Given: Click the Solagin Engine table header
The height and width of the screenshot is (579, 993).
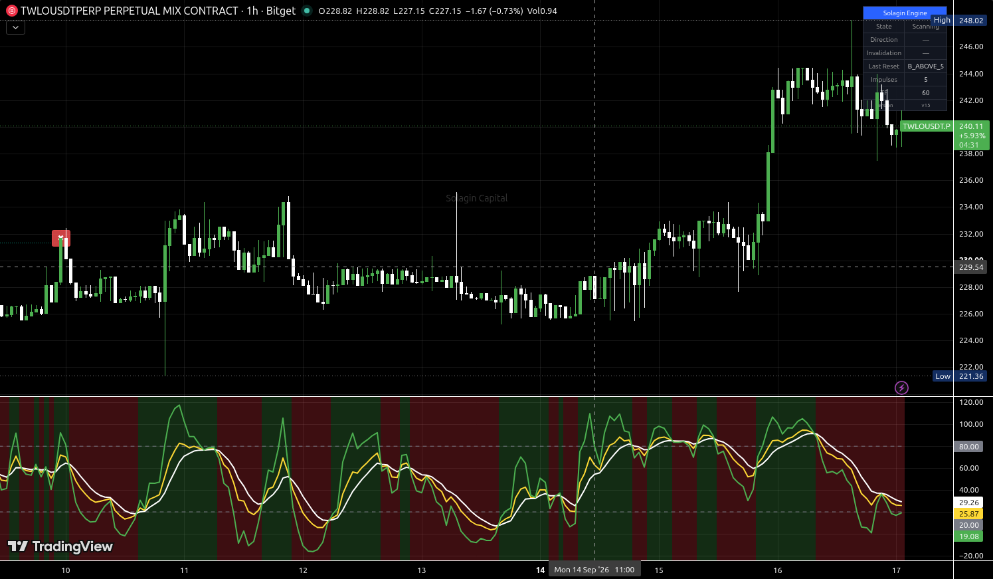Looking at the screenshot, I should 905,13.
